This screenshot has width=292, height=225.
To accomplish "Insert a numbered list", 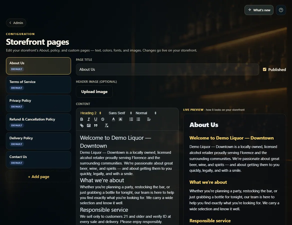I will point(131,119).
